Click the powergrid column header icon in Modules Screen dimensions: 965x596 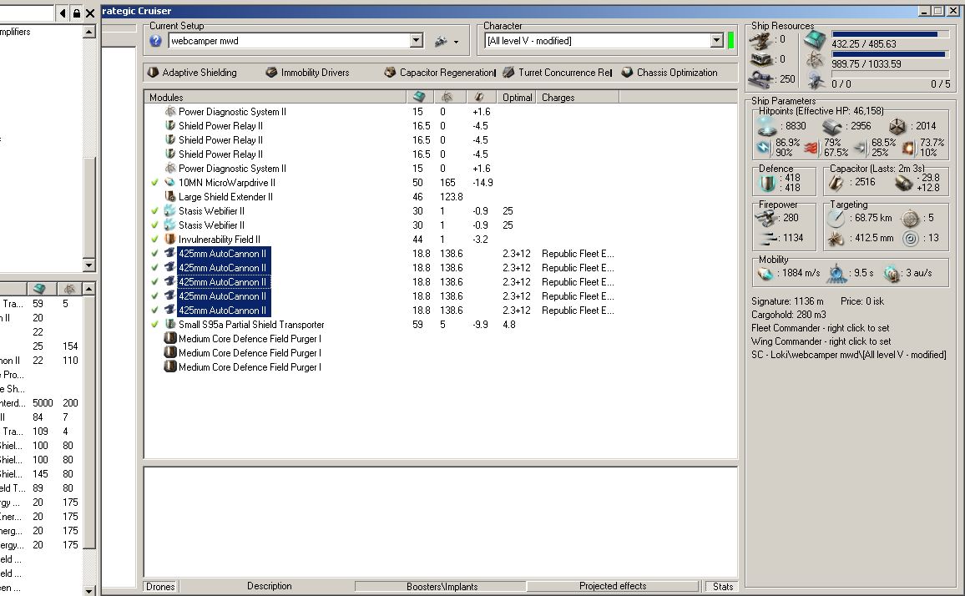[448, 98]
